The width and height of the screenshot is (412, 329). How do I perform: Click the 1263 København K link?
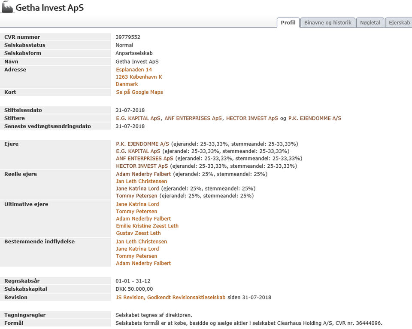[x=139, y=77]
